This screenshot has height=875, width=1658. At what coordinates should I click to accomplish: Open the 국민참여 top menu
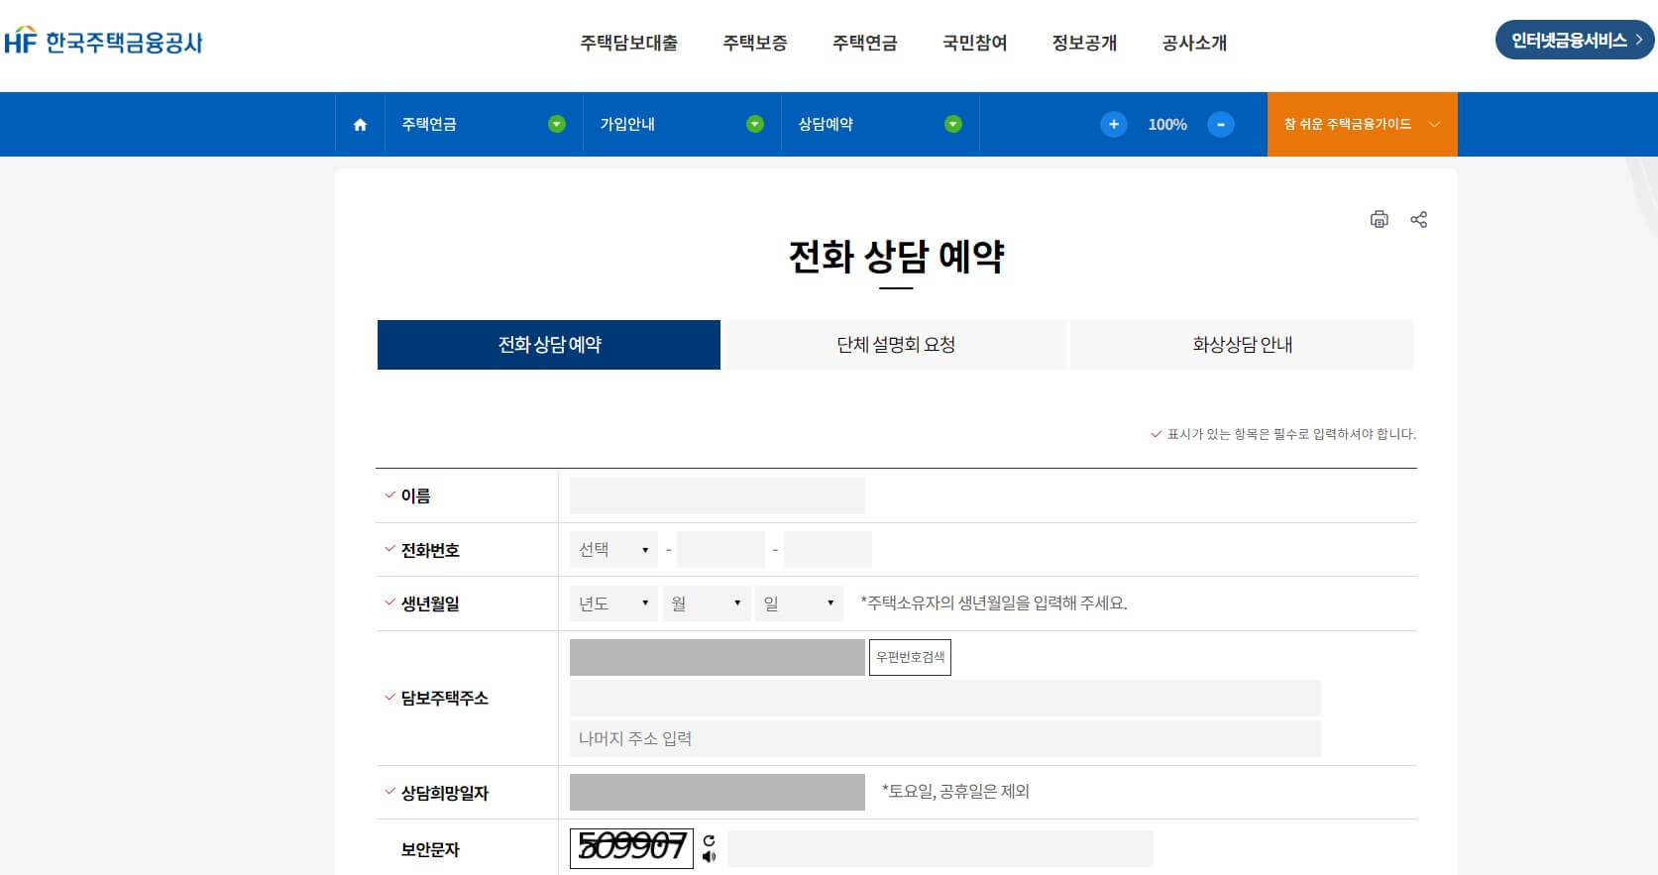[x=974, y=43]
